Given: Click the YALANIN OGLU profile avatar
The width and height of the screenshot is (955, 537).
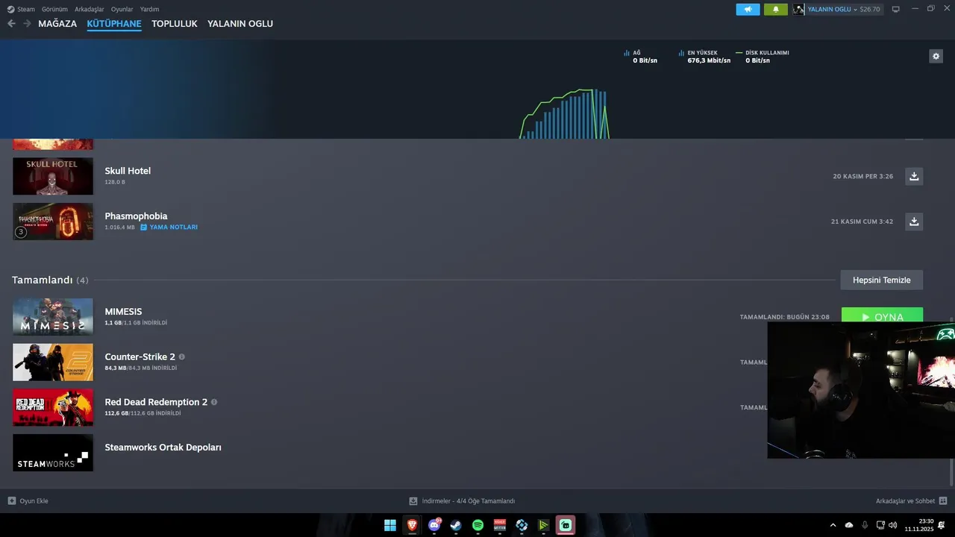Looking at the screenshot, I should 798,9.
